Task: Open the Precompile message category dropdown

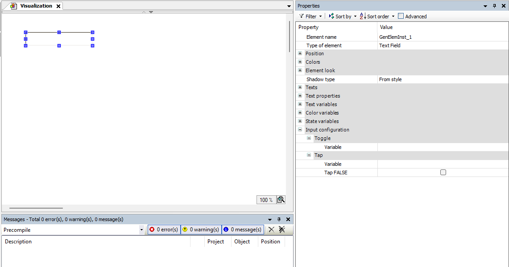Action: click(x=142, y=230)
